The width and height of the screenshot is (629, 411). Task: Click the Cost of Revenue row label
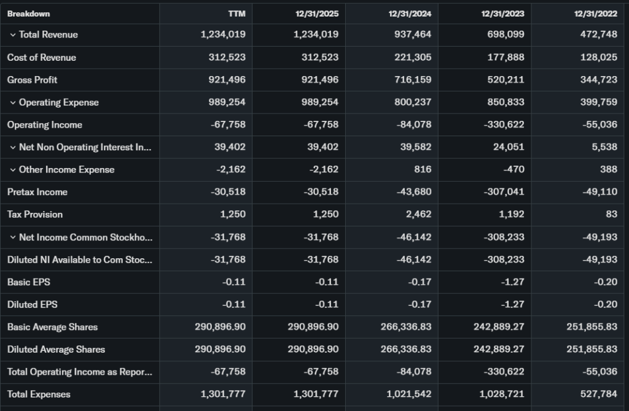42,58
